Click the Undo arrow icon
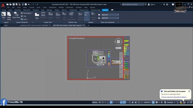 pos(29,4)
